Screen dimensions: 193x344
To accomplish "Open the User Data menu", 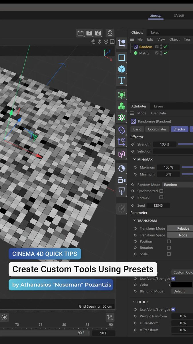I will [158, 113].
